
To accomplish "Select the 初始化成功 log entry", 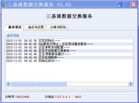I will (x=69, y=61).
